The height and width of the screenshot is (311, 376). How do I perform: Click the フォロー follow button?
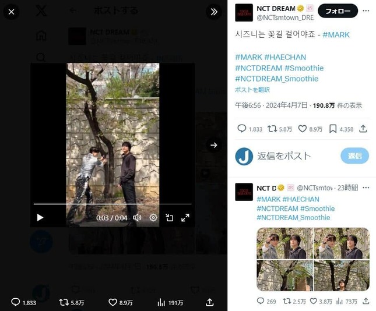338,11
